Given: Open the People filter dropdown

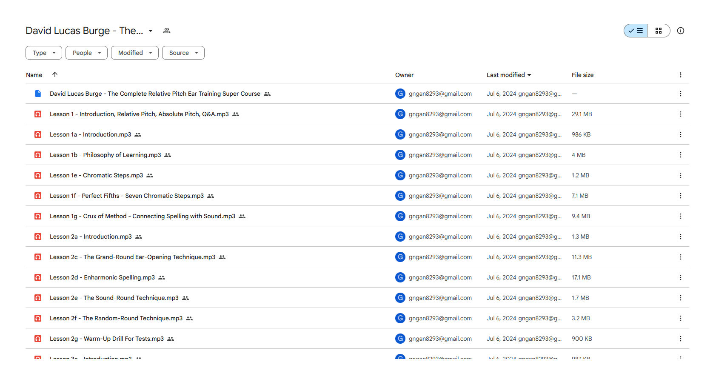Looking at the screenshot, I should tap(86, 53).
